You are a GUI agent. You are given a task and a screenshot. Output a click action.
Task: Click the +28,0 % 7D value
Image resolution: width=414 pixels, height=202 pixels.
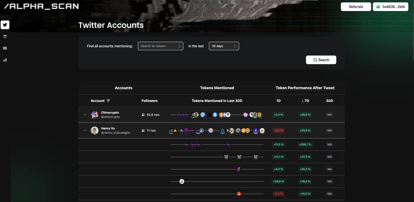pyautogui.click(x=305, y=115)
